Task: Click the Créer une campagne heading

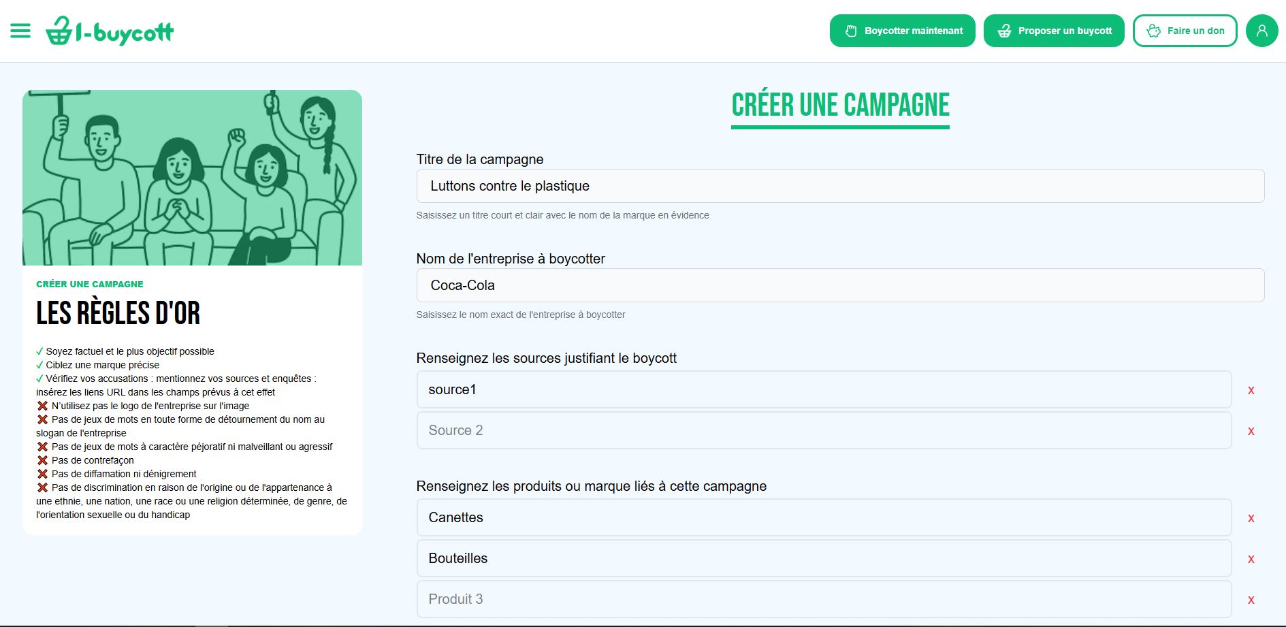Action: (x=840, y=106)
